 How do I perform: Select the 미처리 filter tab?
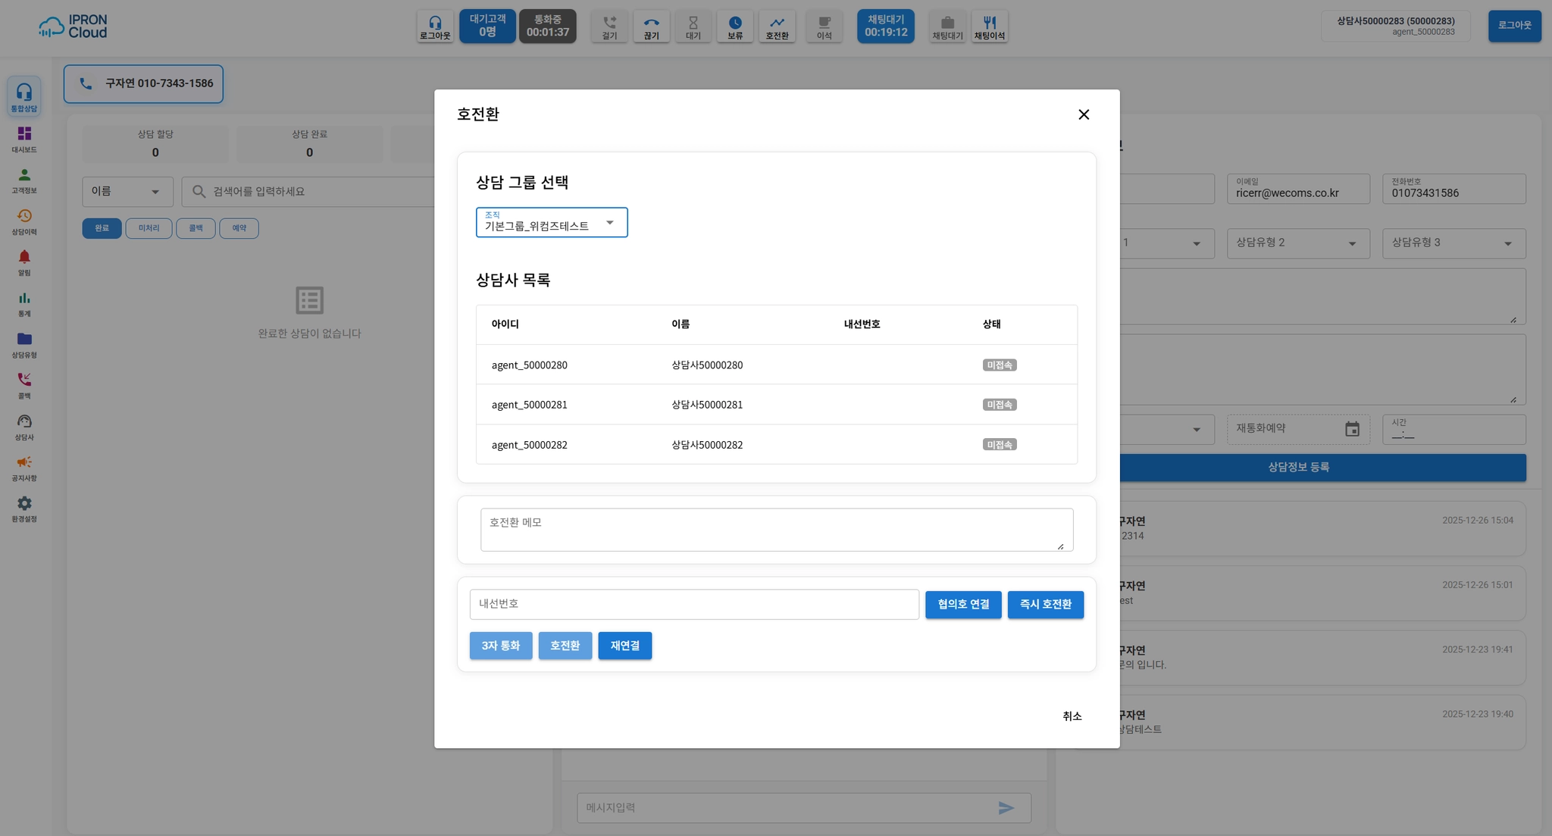click(149, 228)
